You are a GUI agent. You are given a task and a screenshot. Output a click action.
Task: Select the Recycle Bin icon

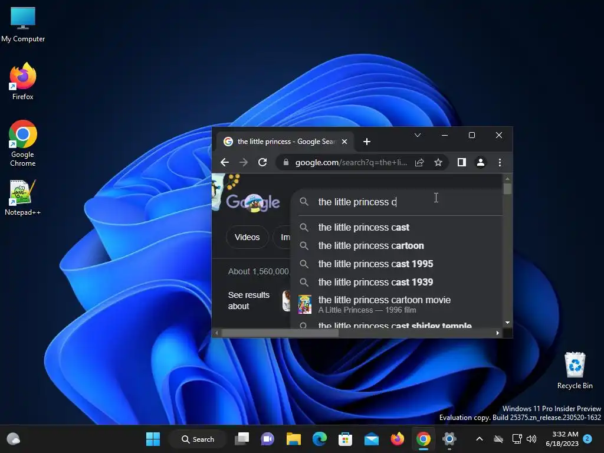pyautogui.click(x=575, y=370)
